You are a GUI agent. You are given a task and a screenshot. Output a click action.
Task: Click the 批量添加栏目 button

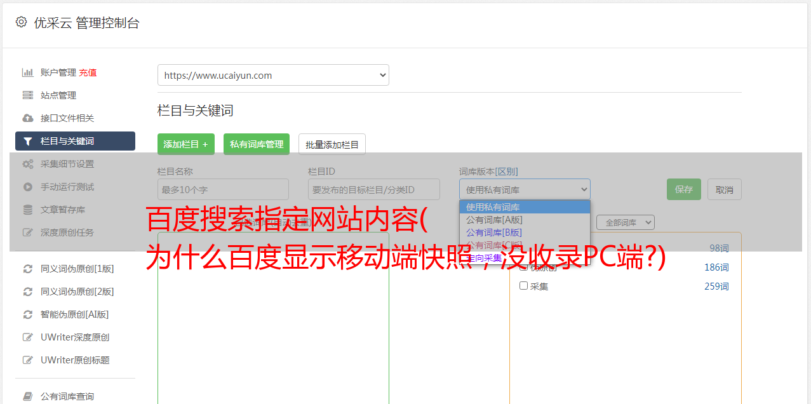click(x=332, y=144)
